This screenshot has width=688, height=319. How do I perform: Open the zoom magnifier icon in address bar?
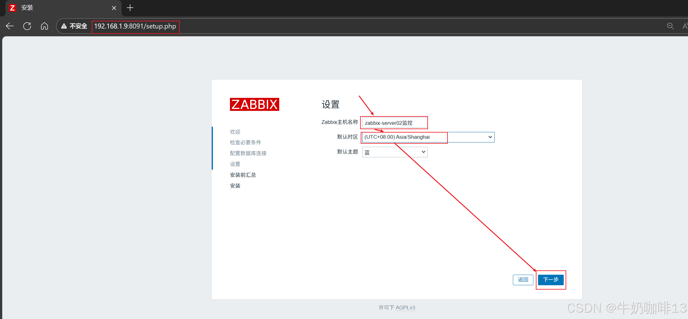pyautogui.click(x=670, y=26)
